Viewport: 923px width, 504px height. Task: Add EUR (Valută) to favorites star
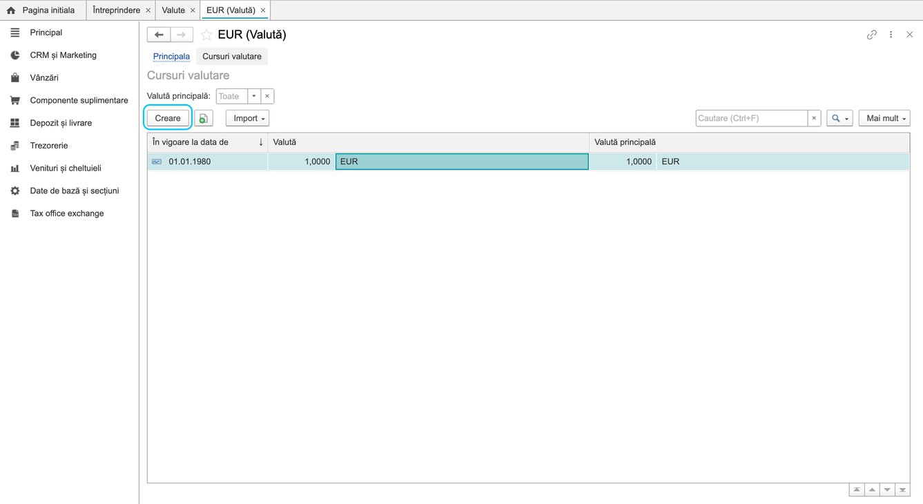pyautogui.click(x=206, y=35)
